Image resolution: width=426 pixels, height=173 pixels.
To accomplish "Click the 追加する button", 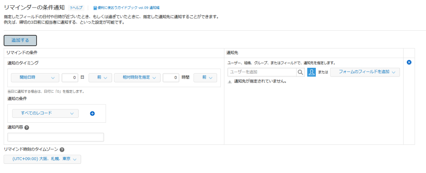I will [x=20, y=40].
